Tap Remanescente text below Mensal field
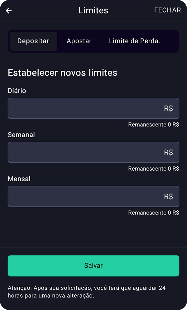The width and height of the screenshot is (187, 310). coord(153,213)
